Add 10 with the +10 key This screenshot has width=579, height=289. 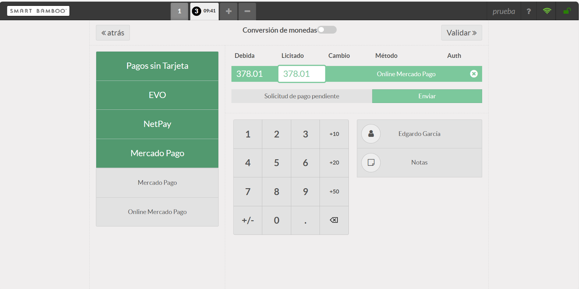click(x=334, y=134)
